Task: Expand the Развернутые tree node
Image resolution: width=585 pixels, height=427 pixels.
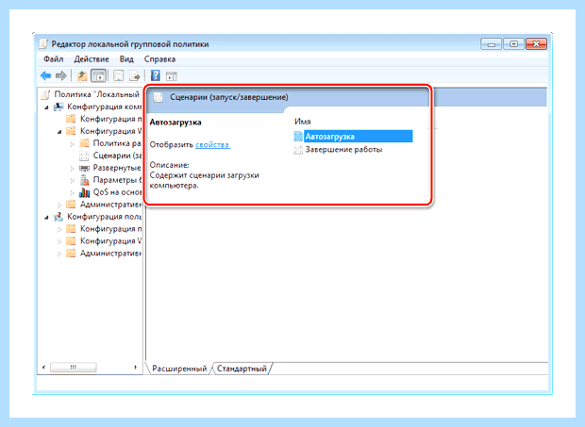Action: click(73, 169)
